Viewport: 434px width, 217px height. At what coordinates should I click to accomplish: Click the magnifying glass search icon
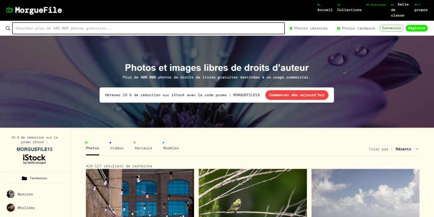click(x=8, y=28)
